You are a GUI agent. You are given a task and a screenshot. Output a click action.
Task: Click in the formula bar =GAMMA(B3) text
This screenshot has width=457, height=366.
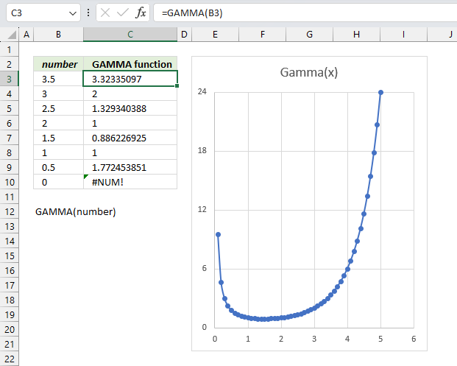tap(192, 13)
